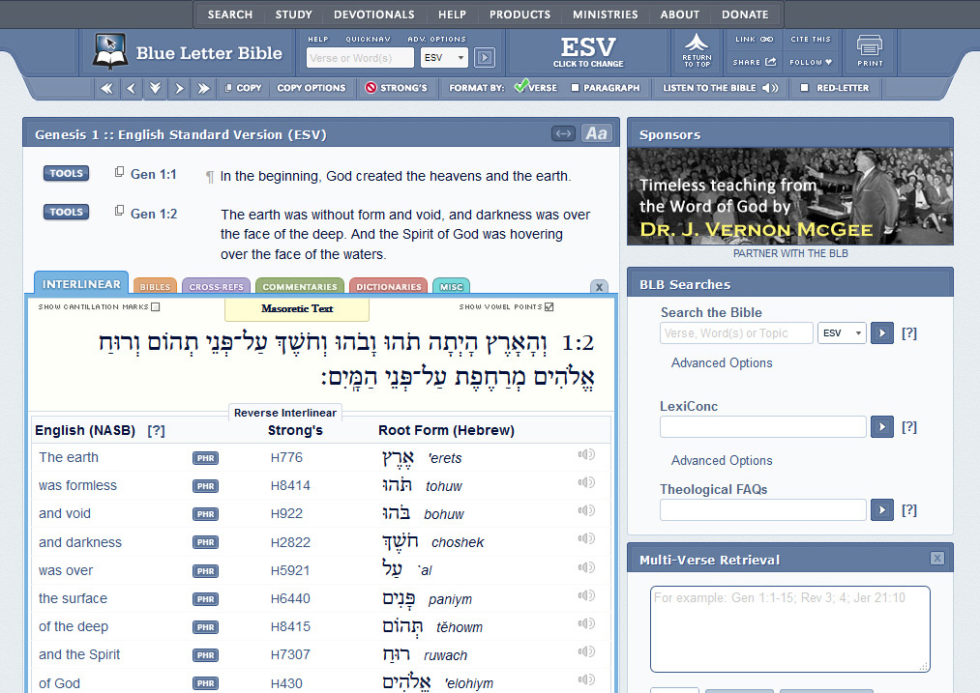Viewport: 980px width, 693px height.
Task: Go to next chapter using double-right arrow
Action: click(202, 88)
